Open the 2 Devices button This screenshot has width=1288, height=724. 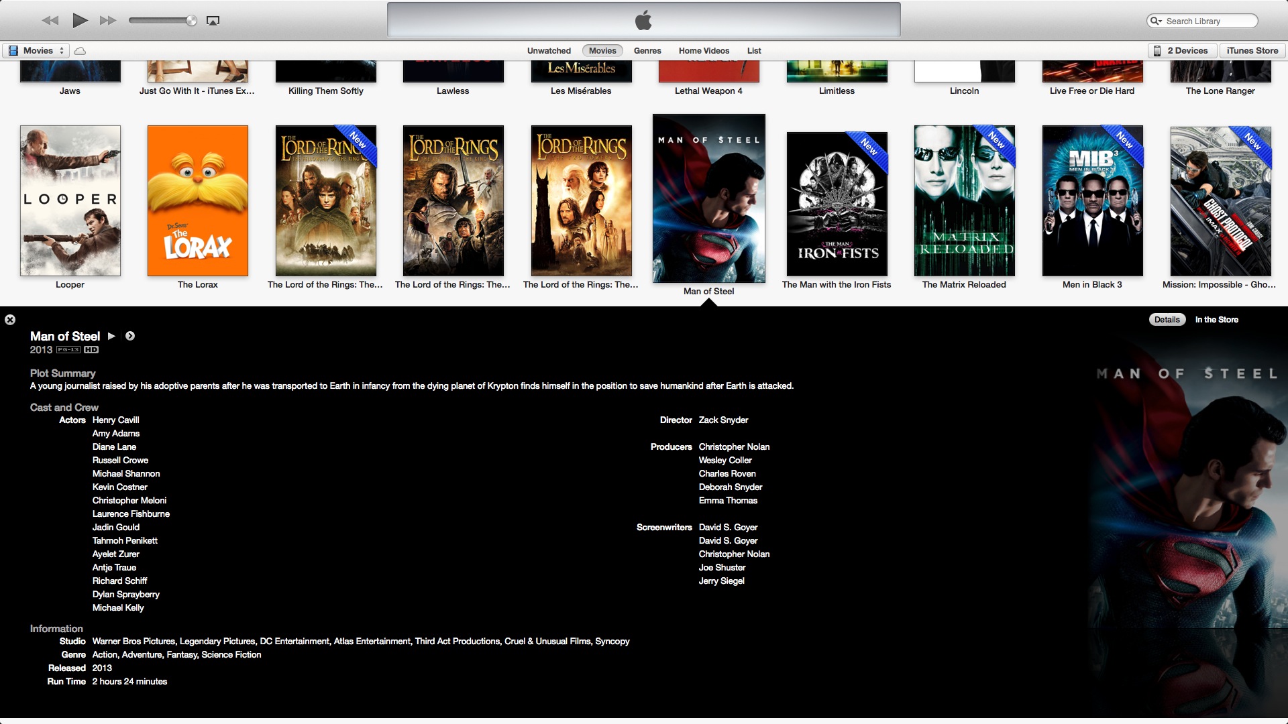click(1181, 50)
